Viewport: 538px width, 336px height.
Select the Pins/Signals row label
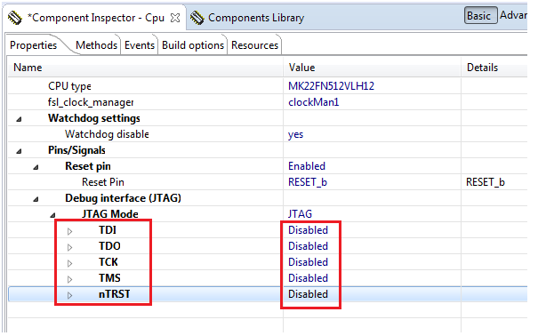point(76,150)
